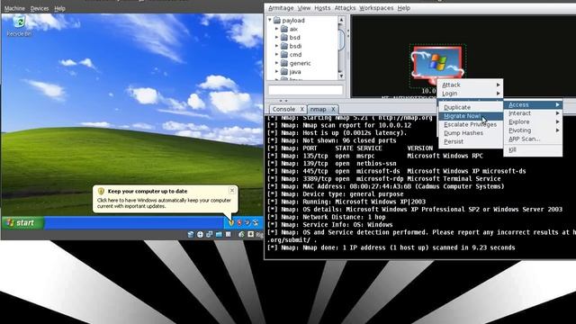The width and height of the screenshot is (576, 324).
Task: Click the payload folder icon
Action: pos(277,20)
